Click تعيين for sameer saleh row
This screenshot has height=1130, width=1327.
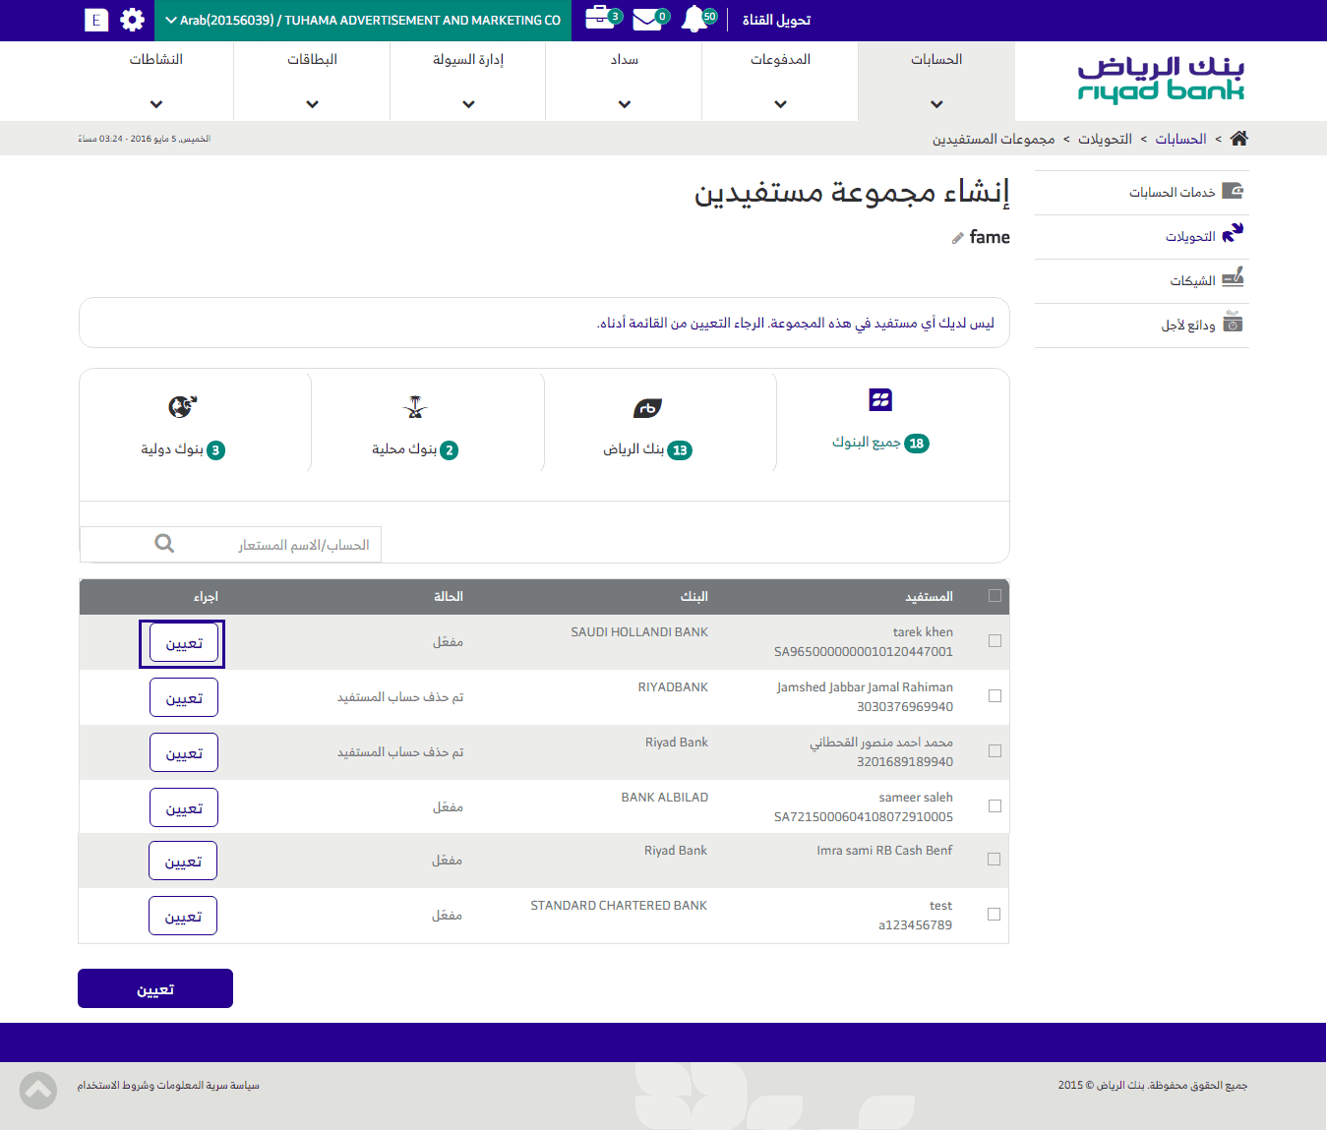point(184,808)
